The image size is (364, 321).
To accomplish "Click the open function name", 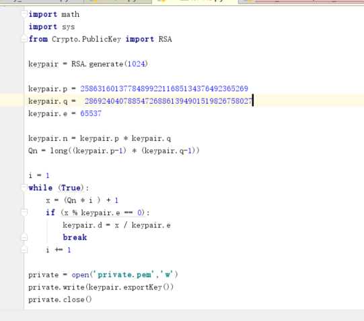I will [80, 274].
